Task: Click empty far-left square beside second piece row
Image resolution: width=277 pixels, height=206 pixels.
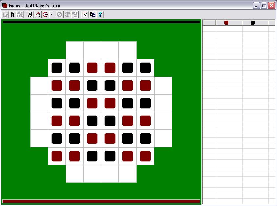Action: 39,85
